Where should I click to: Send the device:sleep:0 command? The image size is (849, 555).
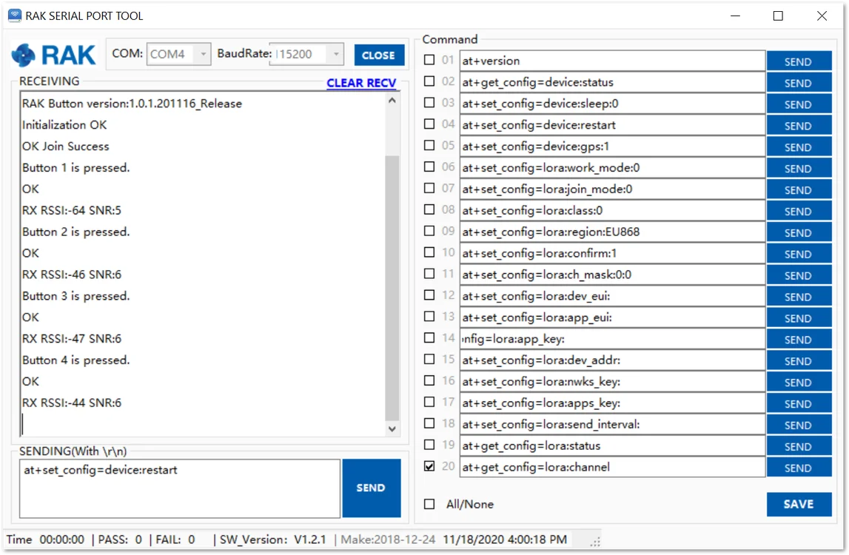[x=799, y=104]
